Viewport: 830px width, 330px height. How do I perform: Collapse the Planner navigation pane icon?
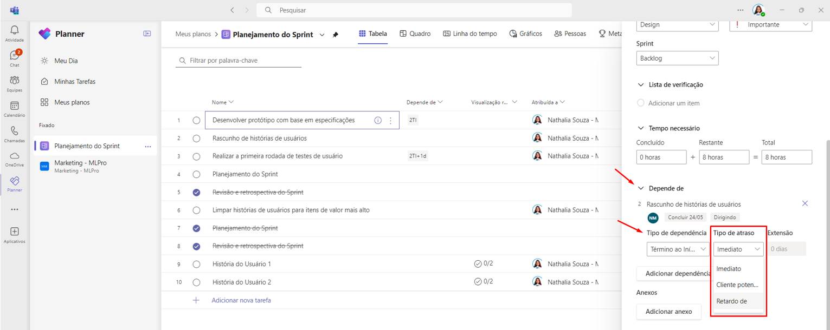coord(147,34)
